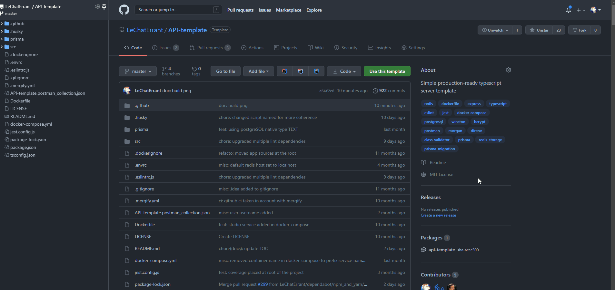Open in WebStorm icon button
Screen dimensions: 615x290
(316, 71)
